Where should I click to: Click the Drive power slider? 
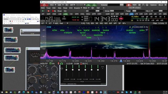117,11
